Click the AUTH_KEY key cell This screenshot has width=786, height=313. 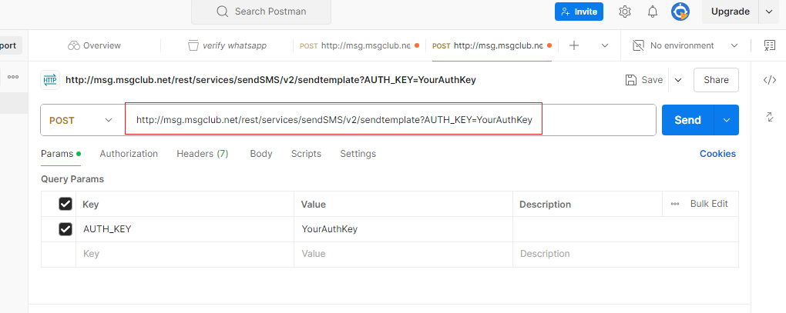[x=185, y=229]
